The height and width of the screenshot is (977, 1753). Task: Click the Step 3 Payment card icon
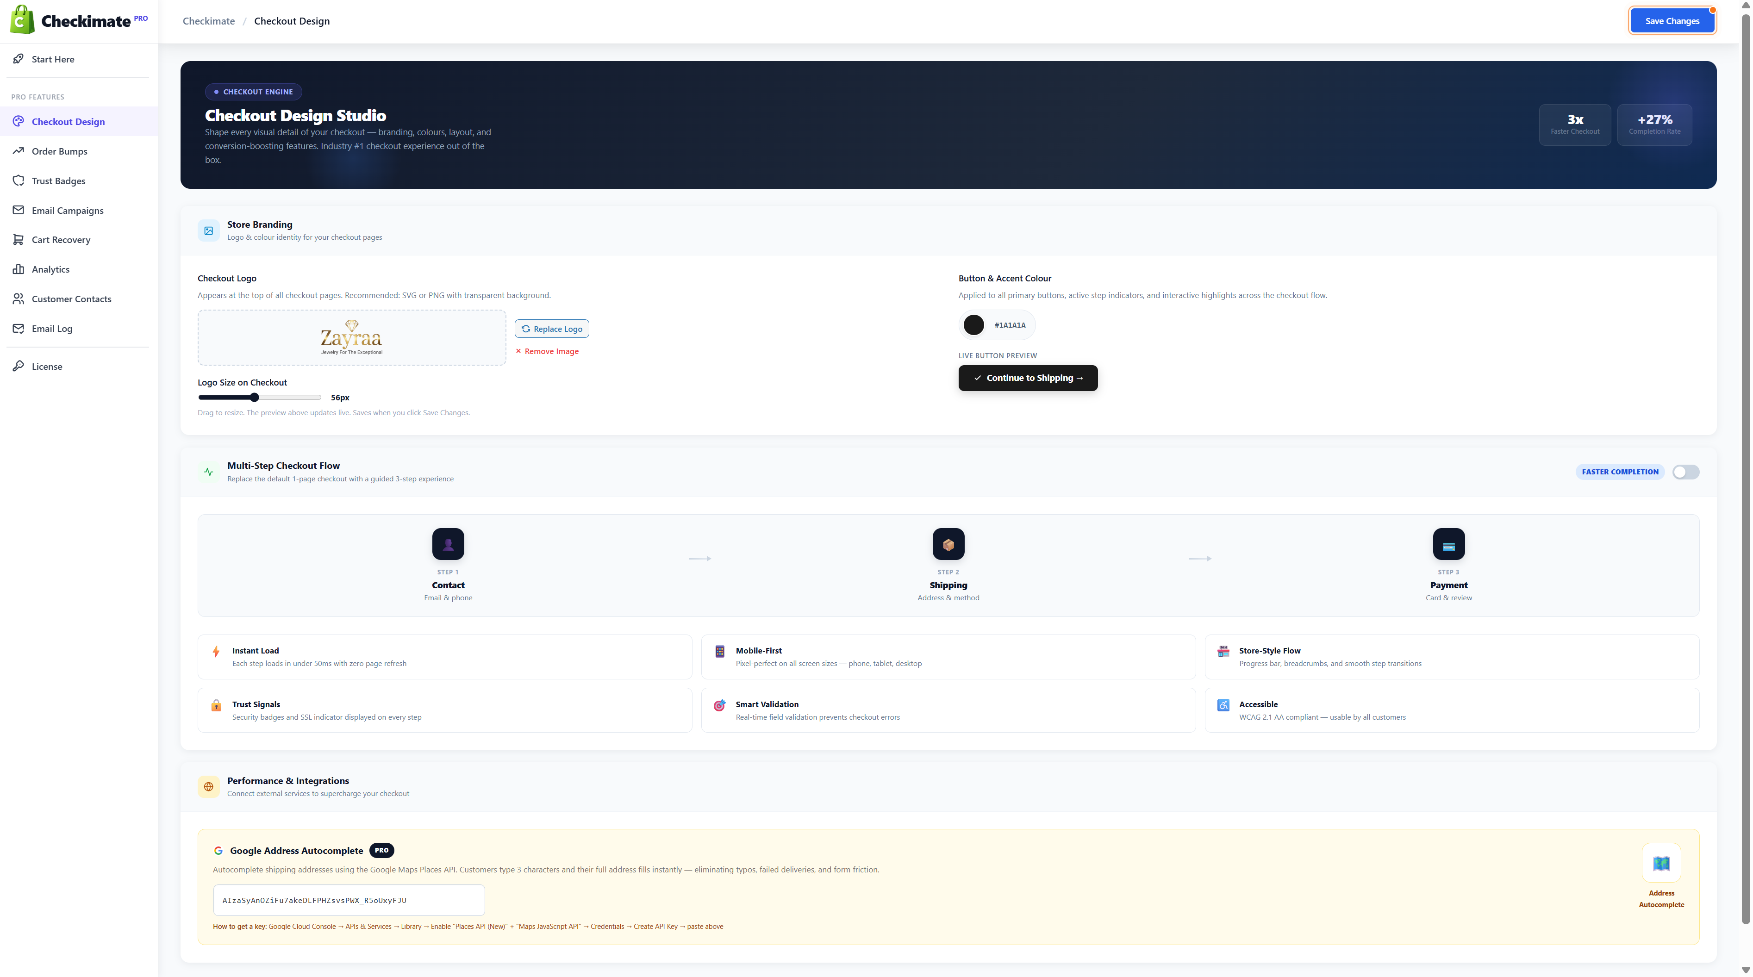[1449, 544]
